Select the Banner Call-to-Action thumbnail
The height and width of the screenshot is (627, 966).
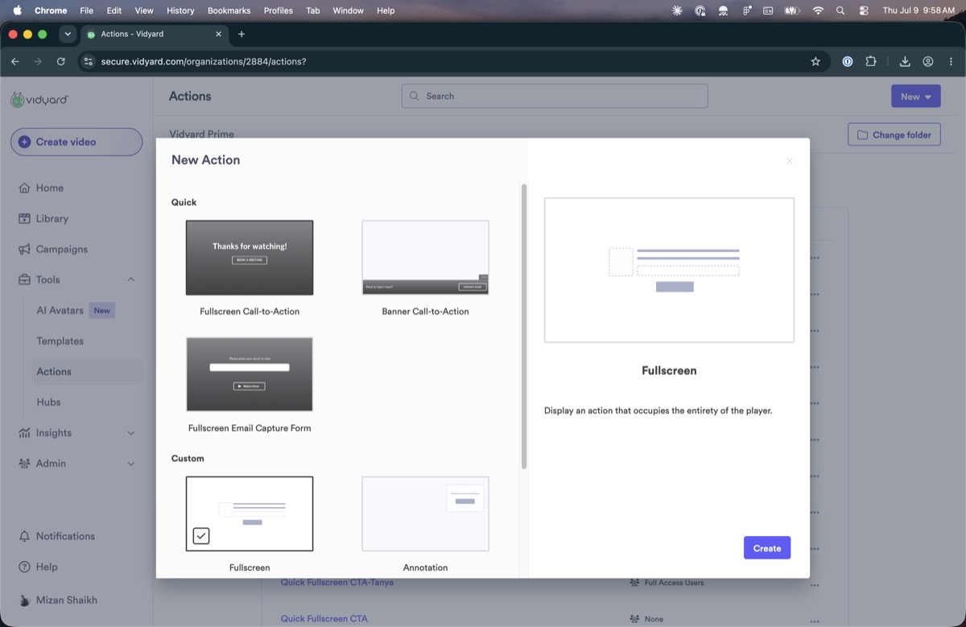pos(425,258)
